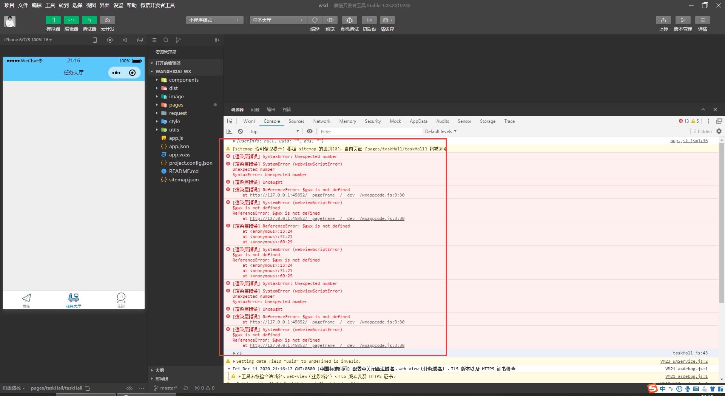This screenshot has height=396, width=725.
Task: Click the simulator phone rotate icon
Action: coord(95,40)
